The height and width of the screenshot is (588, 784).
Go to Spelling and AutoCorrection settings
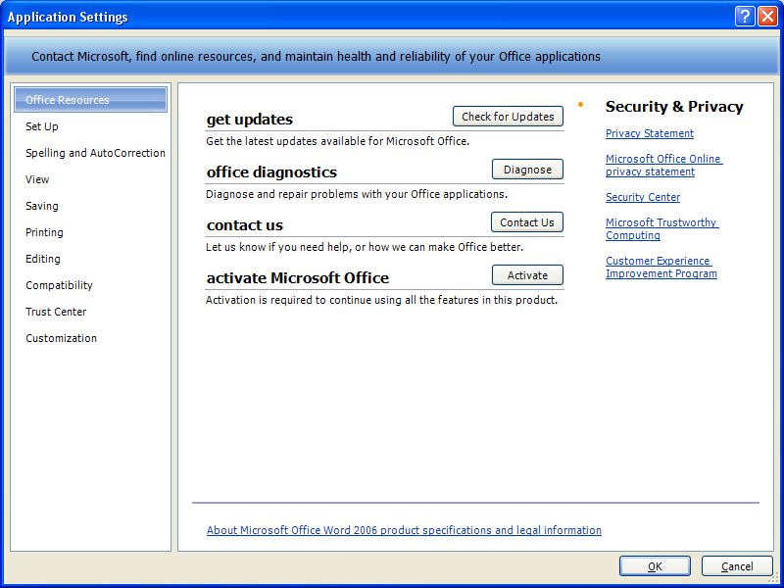coord(95,153)
